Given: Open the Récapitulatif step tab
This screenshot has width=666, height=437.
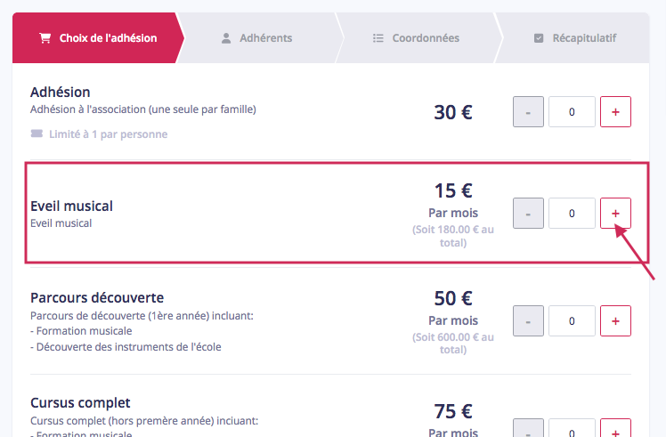Looking at the screenshot, I should 574,37.
